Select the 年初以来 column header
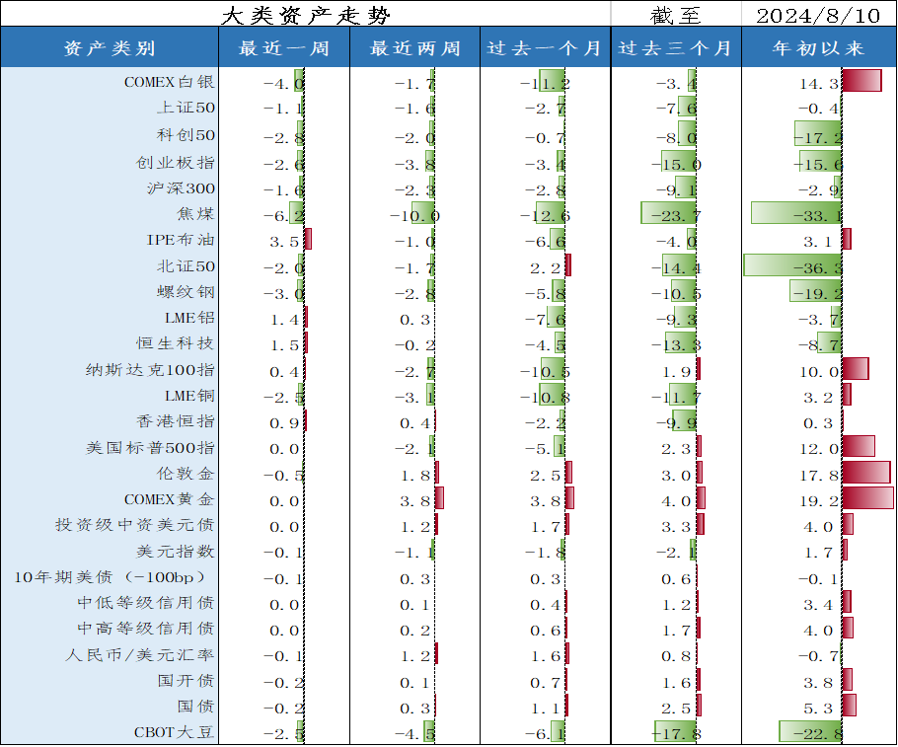The height and width of the screenshot is (747, 898). click(x=819, y=48)
